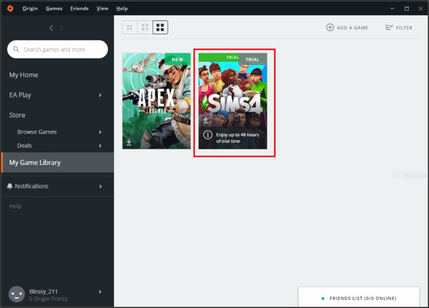Screen dimensions: 429x308
Task: Click Apex Legends download arrow icon
Action: tap(129, 142)
